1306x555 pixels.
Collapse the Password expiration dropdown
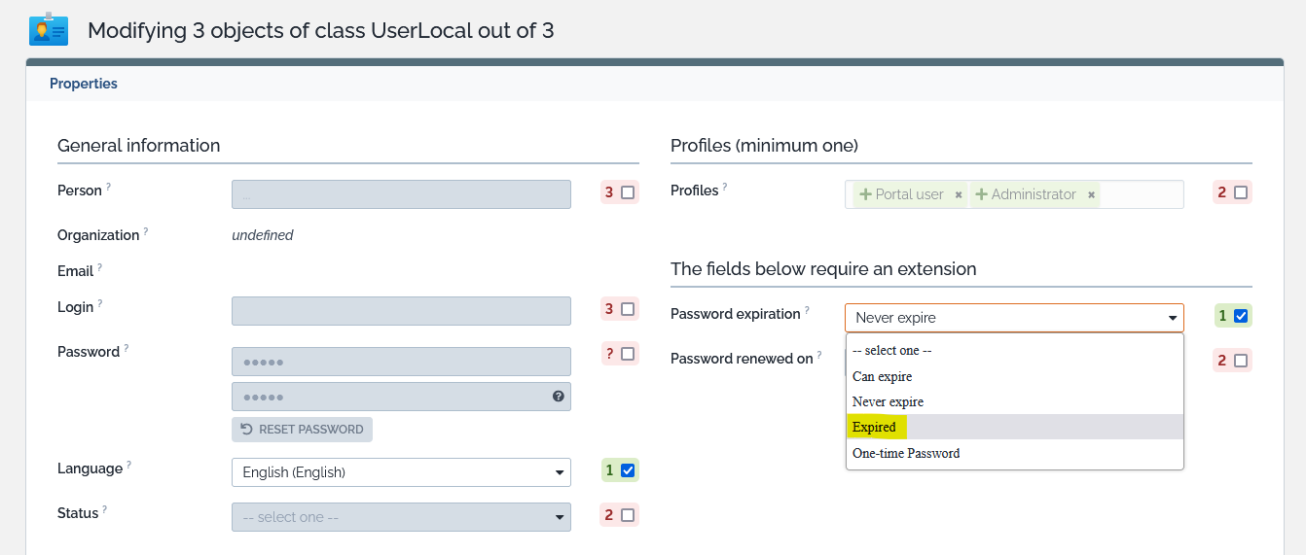pos(1014,318)
